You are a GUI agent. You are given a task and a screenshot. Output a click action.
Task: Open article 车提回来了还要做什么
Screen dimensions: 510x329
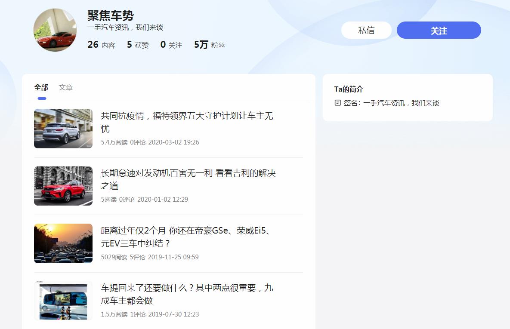(x=187, y=294)
